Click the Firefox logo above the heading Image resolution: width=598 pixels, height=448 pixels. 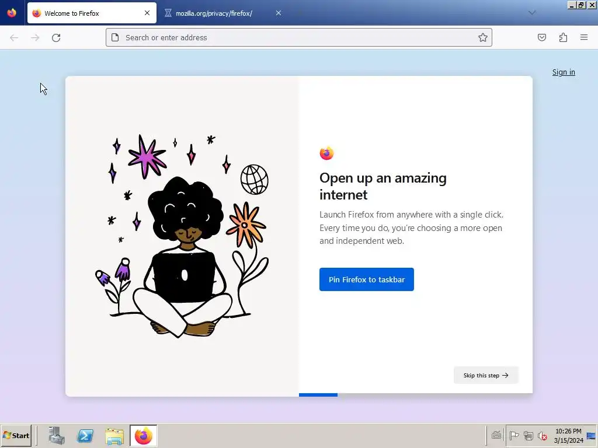click(326, 153)
